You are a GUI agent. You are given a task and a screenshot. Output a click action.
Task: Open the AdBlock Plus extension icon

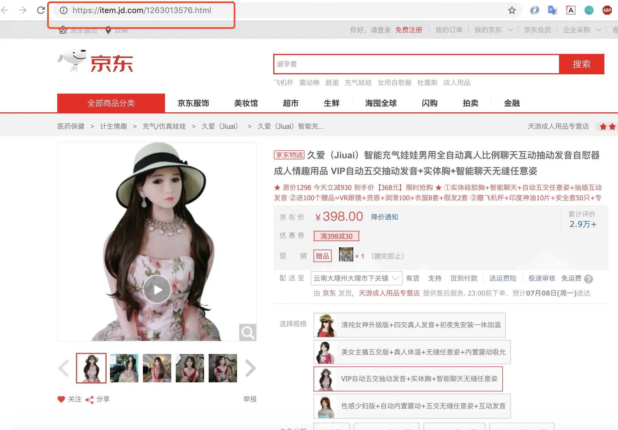607,10
